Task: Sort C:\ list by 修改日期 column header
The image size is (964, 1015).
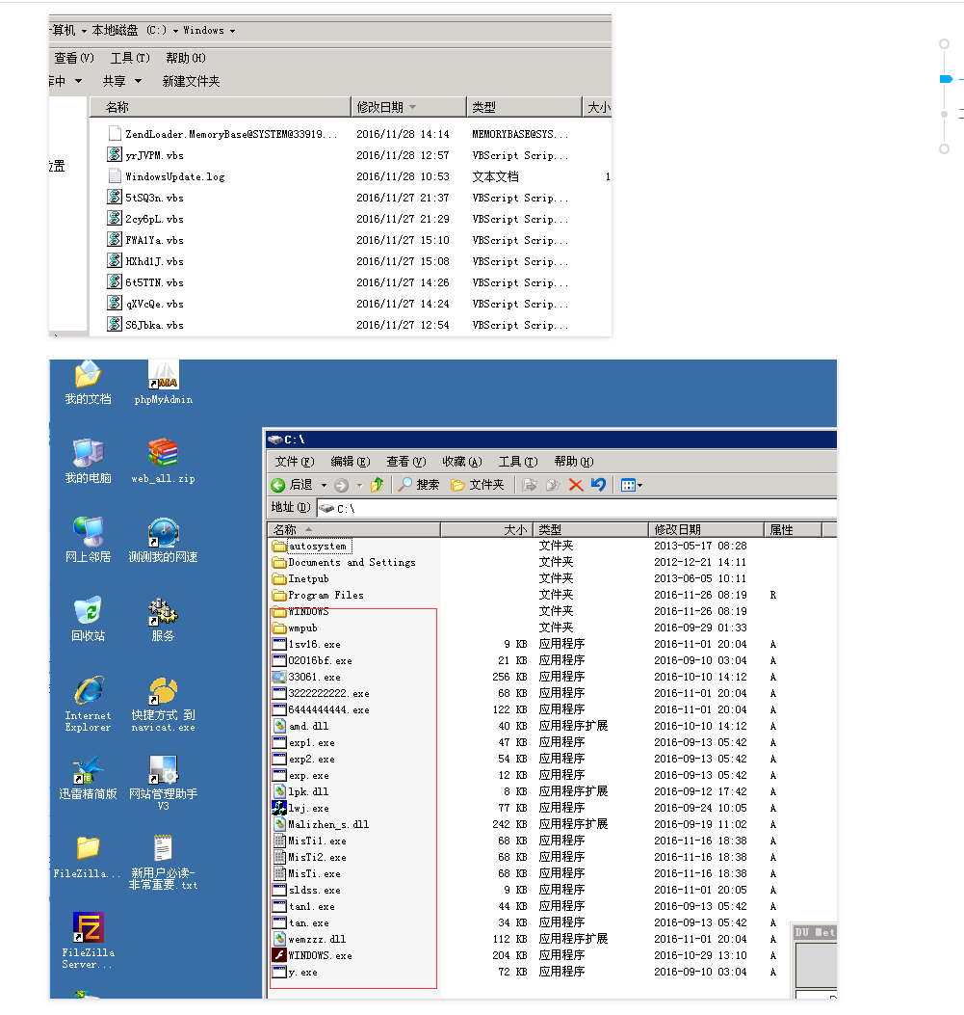Action: click(x=707, y=529)
